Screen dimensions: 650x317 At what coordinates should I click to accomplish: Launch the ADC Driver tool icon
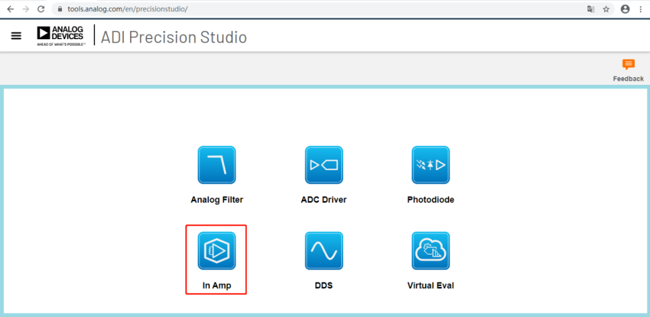click(x=324, y=165)
